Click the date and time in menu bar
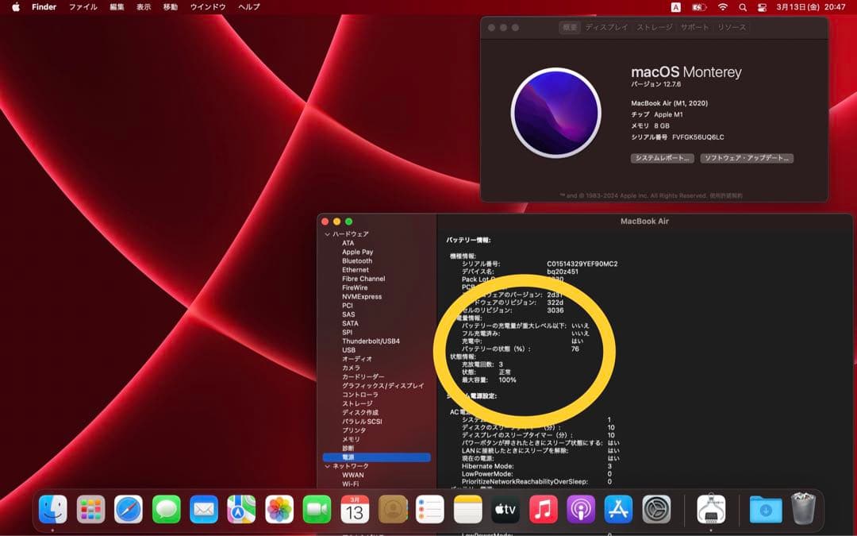This screenshot has width=857, height=536. coord(810,7)
